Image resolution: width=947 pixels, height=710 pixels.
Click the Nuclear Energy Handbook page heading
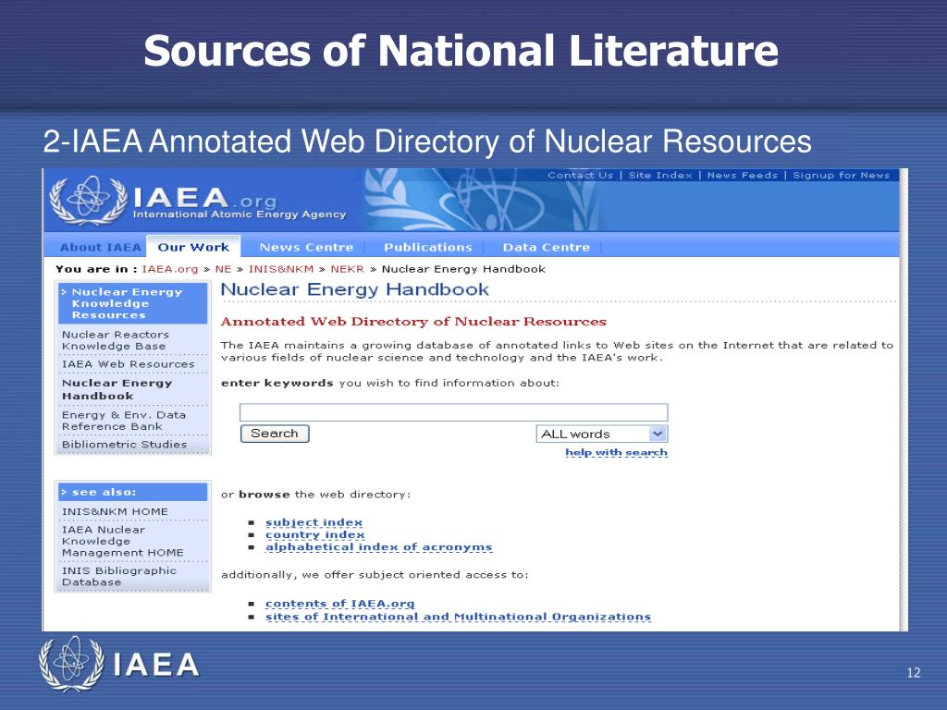pos(355,289)
